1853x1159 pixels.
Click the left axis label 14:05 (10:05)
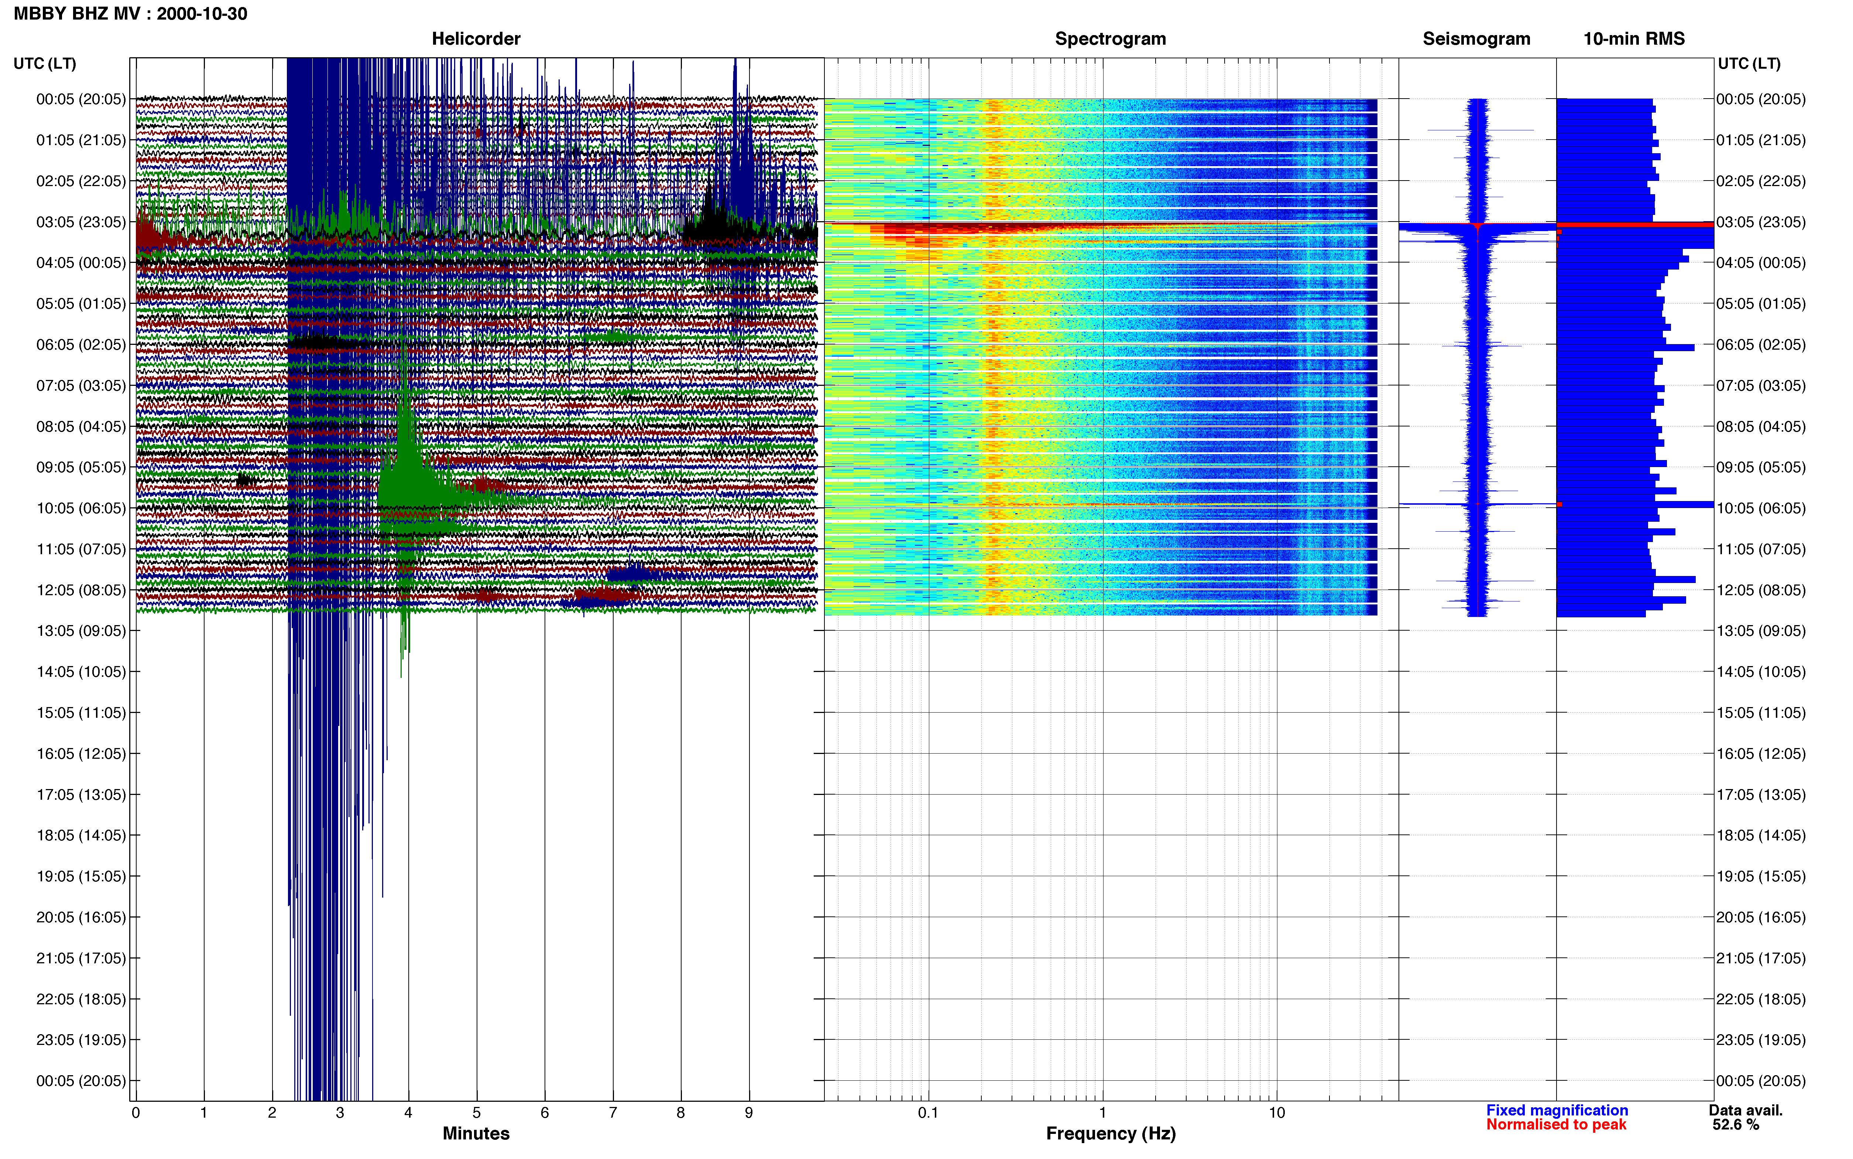point(81,672)
